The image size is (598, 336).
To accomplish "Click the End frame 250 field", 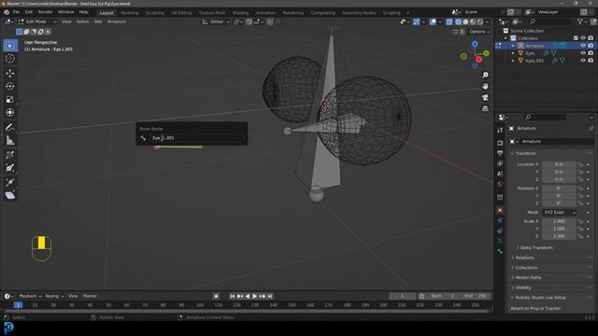I will (475, 296).
